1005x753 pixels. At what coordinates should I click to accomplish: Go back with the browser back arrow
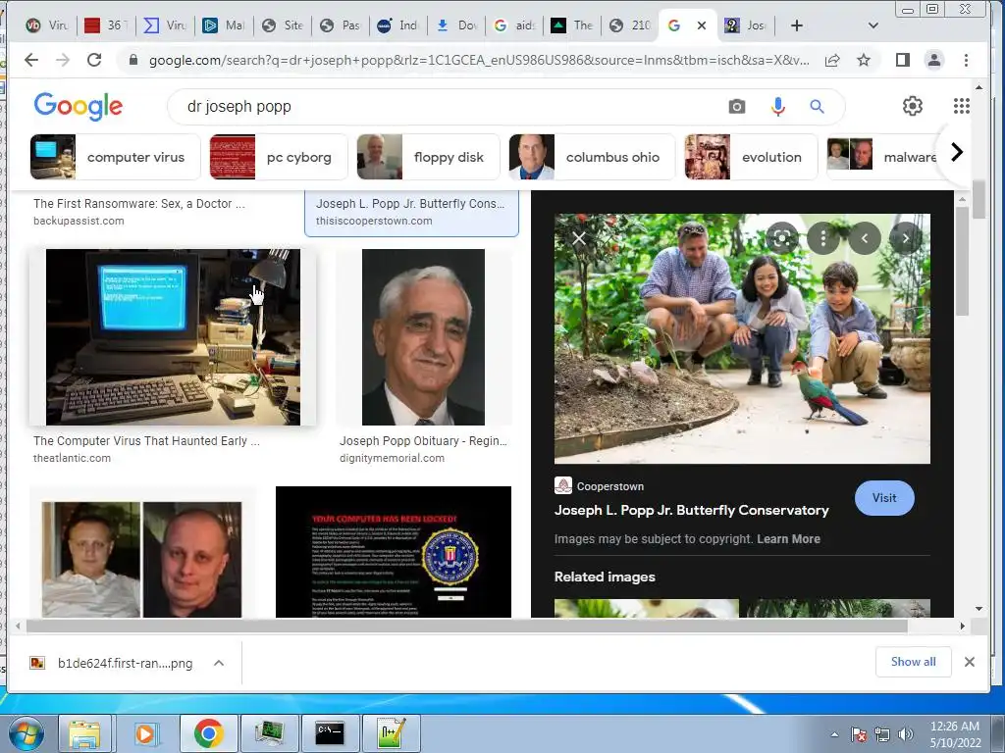(x=30, y=60)
